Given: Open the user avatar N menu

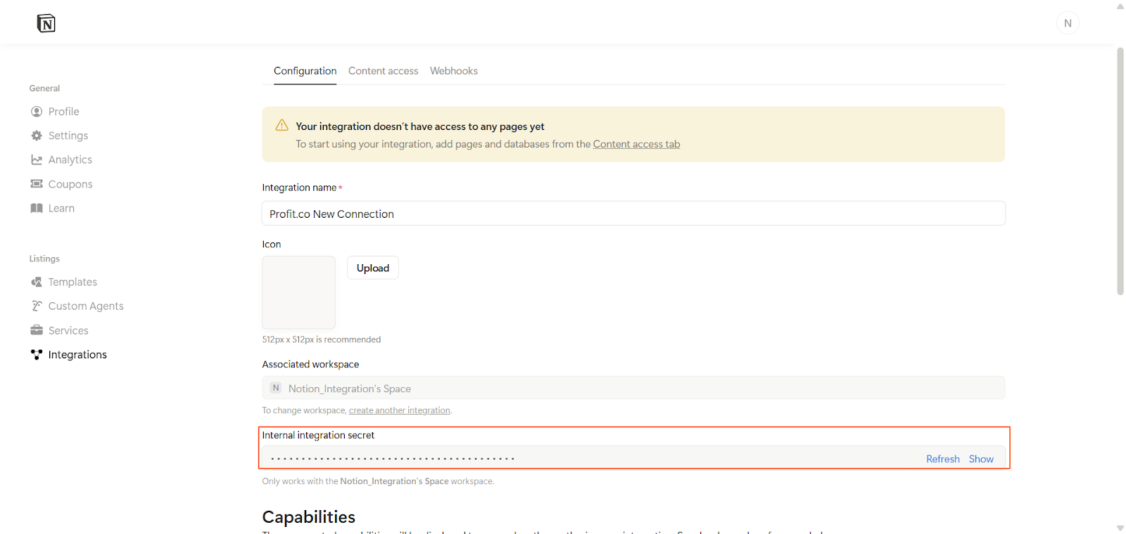Looking at the screenshot, I should coord(1068,23).
